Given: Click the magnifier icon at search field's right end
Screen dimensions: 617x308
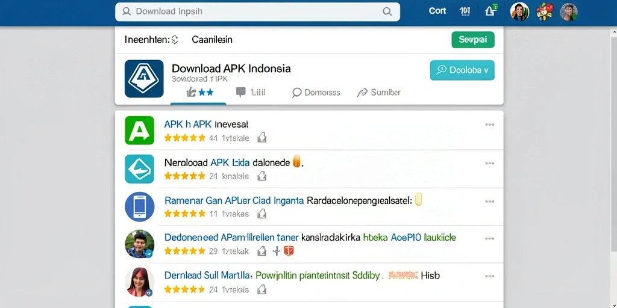Looking at the screenshot, I should pos(387,12).
